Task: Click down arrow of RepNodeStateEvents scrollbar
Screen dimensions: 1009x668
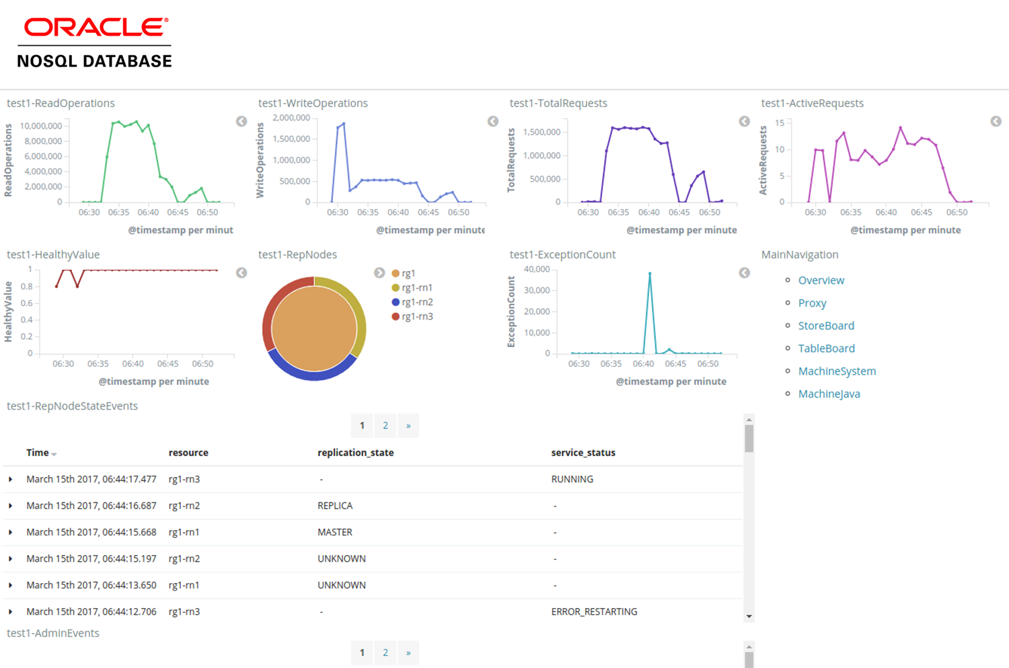Action: 749,617
